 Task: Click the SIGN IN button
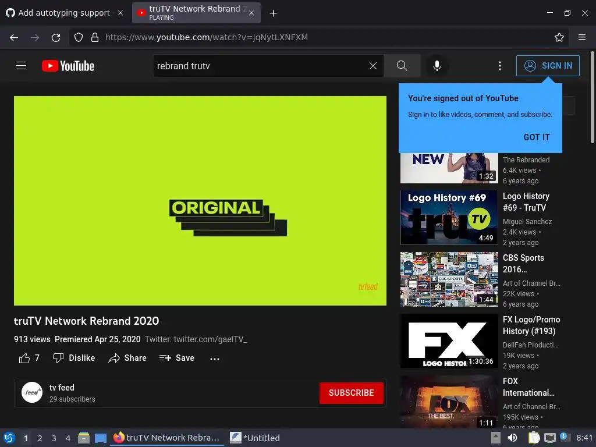pyautogui.click(x=548, y=66)
